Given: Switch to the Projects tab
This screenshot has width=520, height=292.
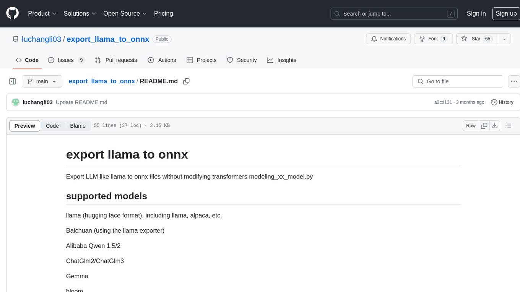Looking at the screenshot, I should click(201, 60).
